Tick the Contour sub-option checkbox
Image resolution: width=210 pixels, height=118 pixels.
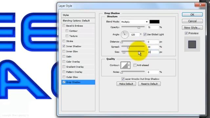[67, 31]
